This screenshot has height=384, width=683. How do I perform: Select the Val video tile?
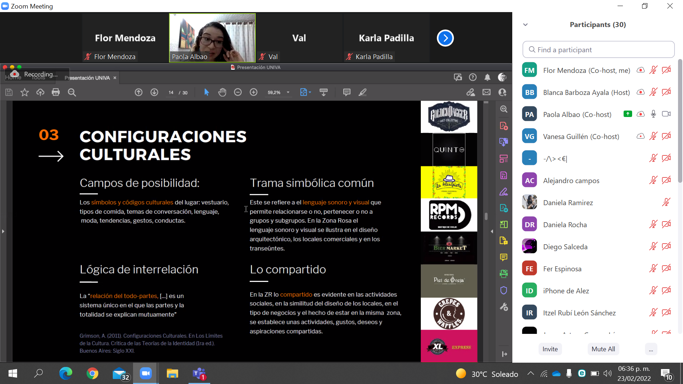point(299,38)
